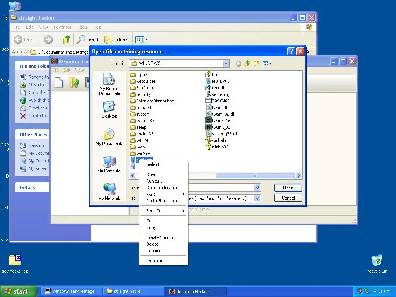Viewport: 396px width, 297px height.
Task: Choose Run as... in context menu
Action: [164, 181]
